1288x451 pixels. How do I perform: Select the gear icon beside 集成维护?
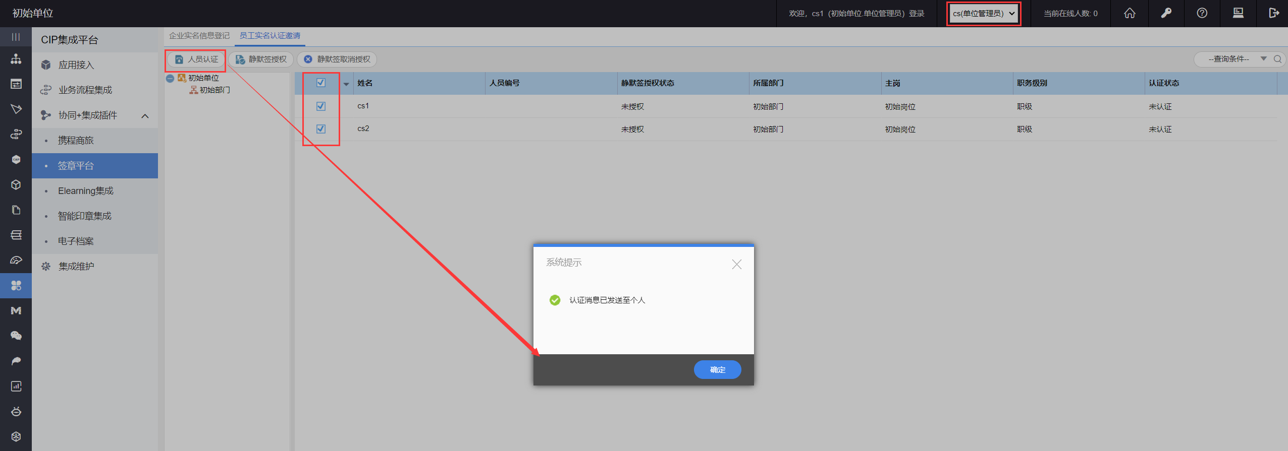coord(46,267)
